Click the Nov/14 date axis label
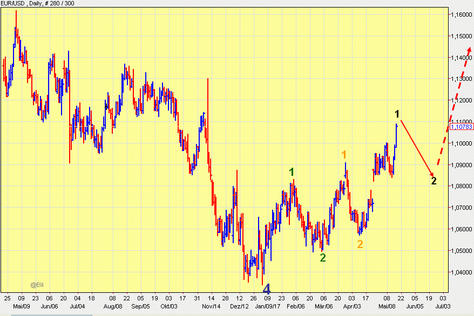Viewport: 474px width, 316px height. click(212, 306)
